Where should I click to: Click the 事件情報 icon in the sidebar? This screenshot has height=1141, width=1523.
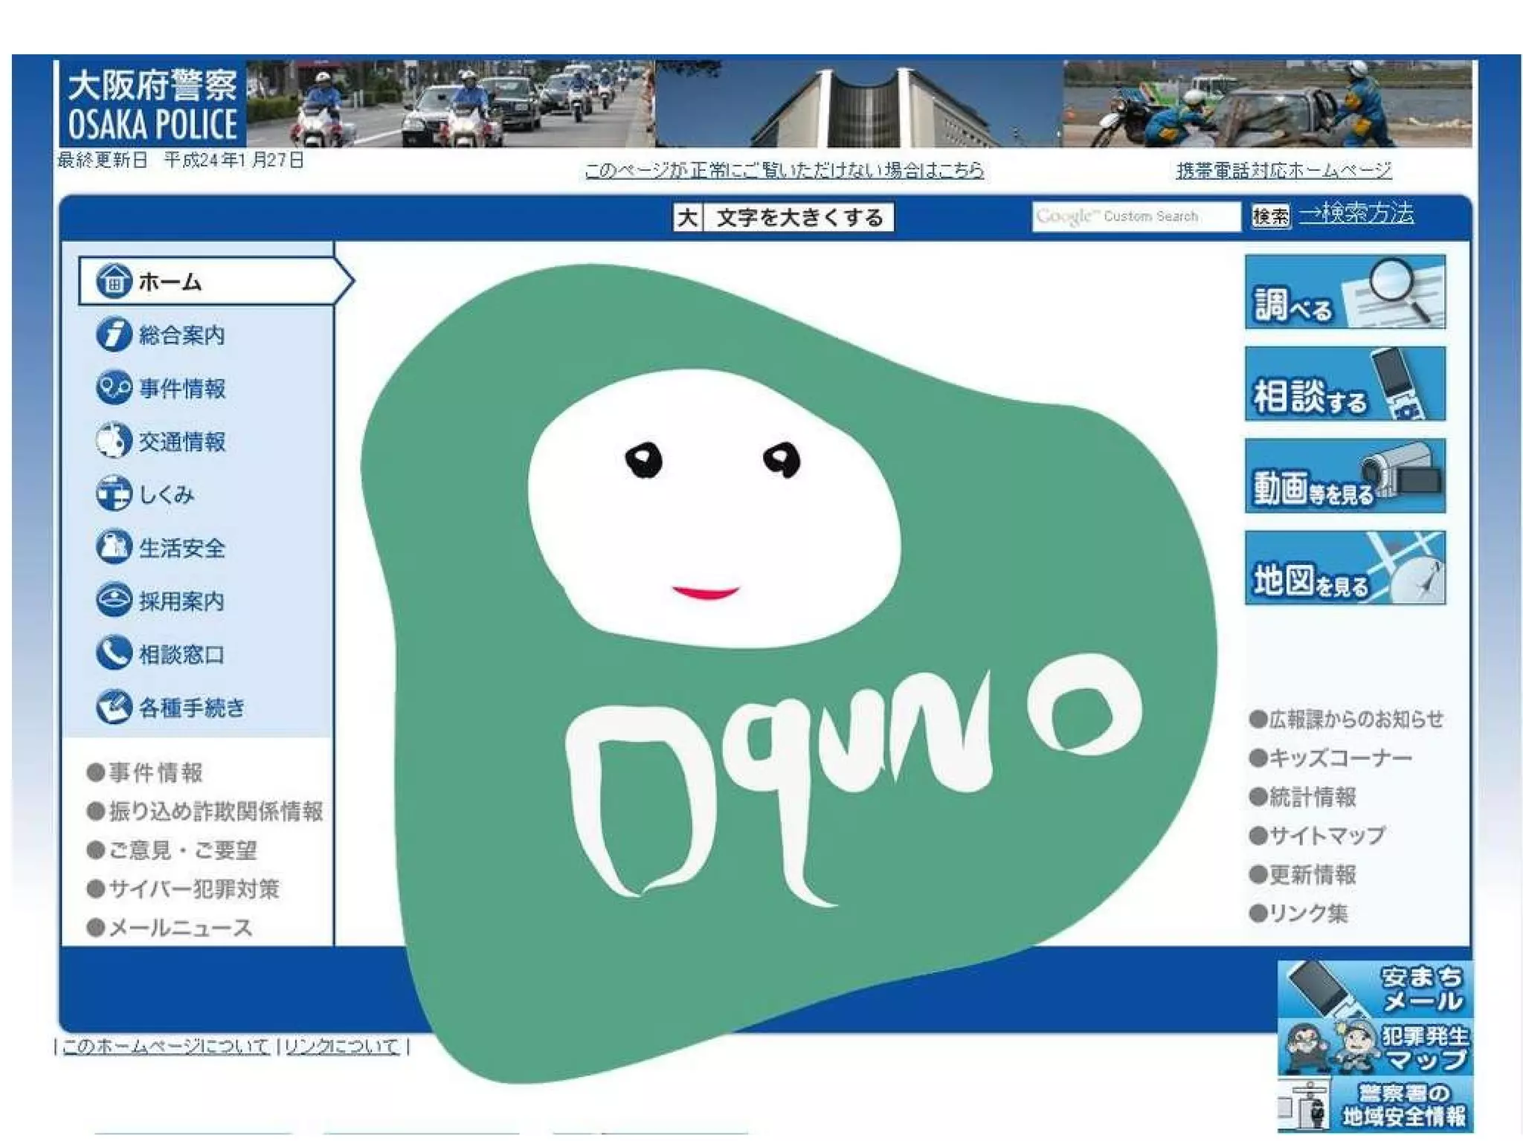click(114, 388)
